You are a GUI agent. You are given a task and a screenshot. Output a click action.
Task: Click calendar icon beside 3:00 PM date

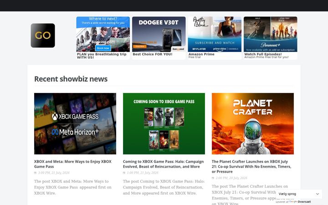[36, 173]
